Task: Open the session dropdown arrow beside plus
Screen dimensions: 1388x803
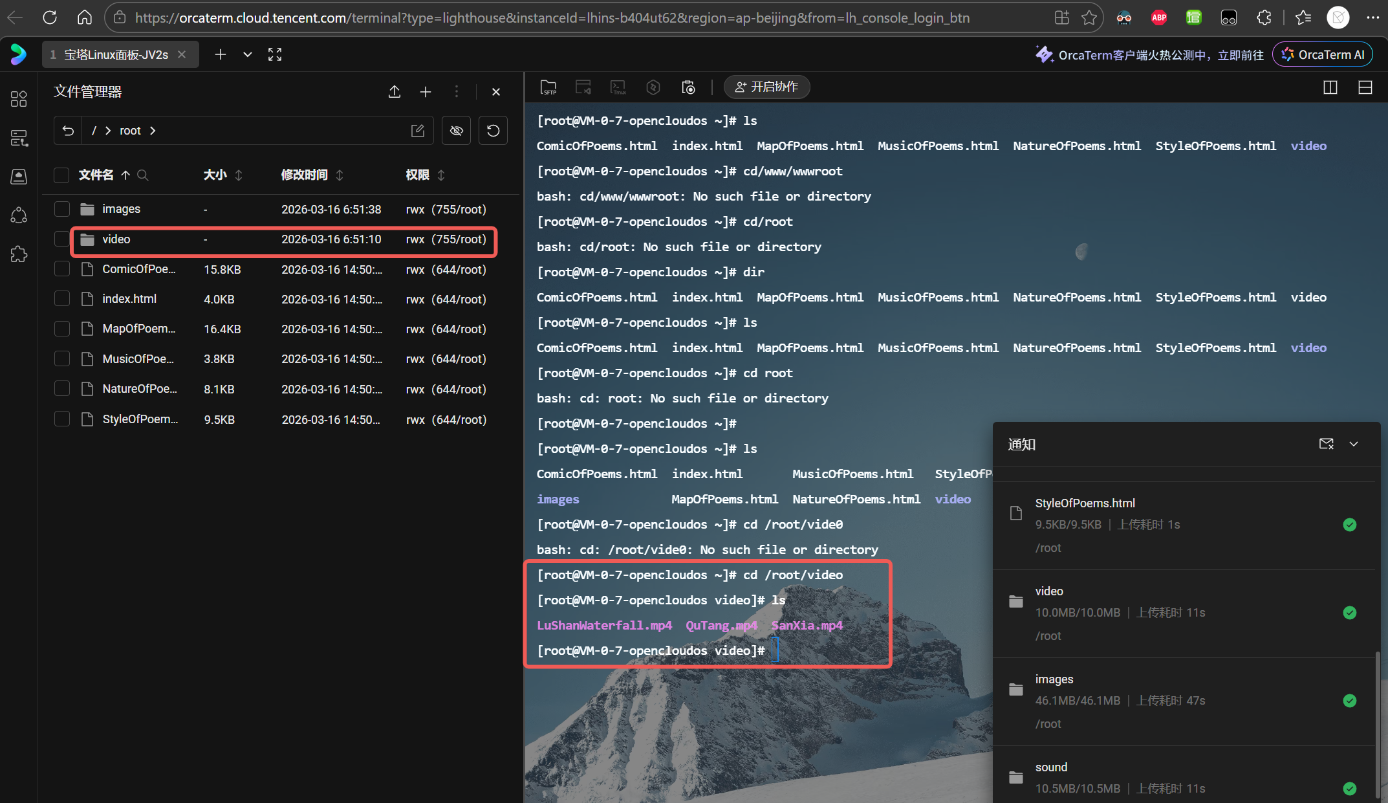Action: 248,55
